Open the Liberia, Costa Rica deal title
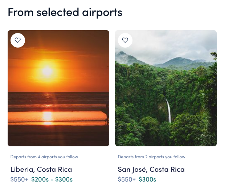 click(x=41, y=169)
